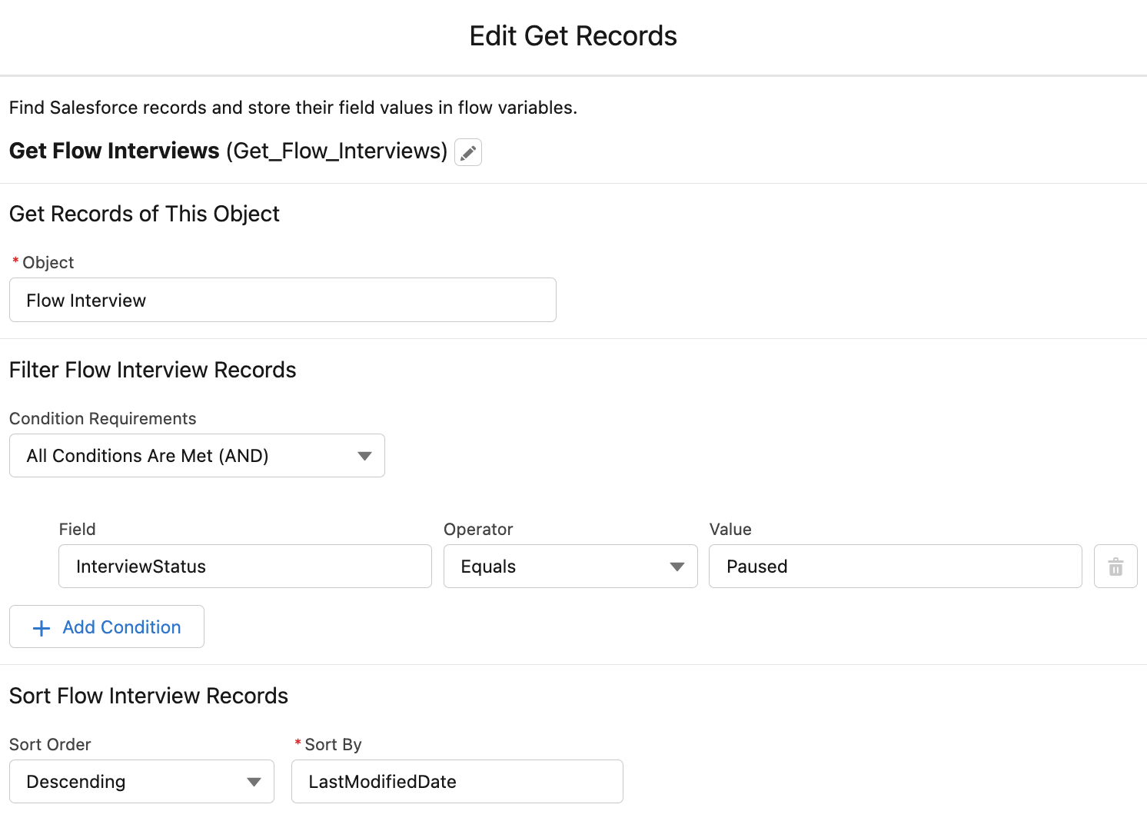This screenshot has width=1147, height=821.
Task: Open the Equals operator picker
Action: coord(570,566)
